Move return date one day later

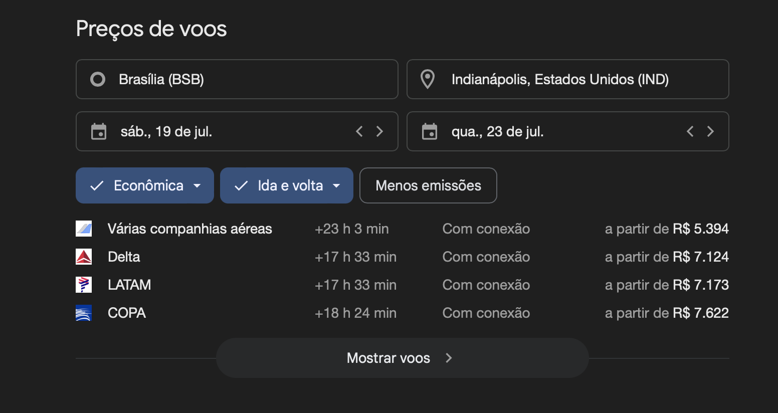[x=710, y=131]
